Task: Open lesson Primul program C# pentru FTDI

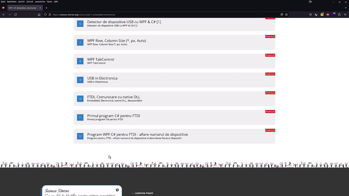Action: (x=174, y=117)
